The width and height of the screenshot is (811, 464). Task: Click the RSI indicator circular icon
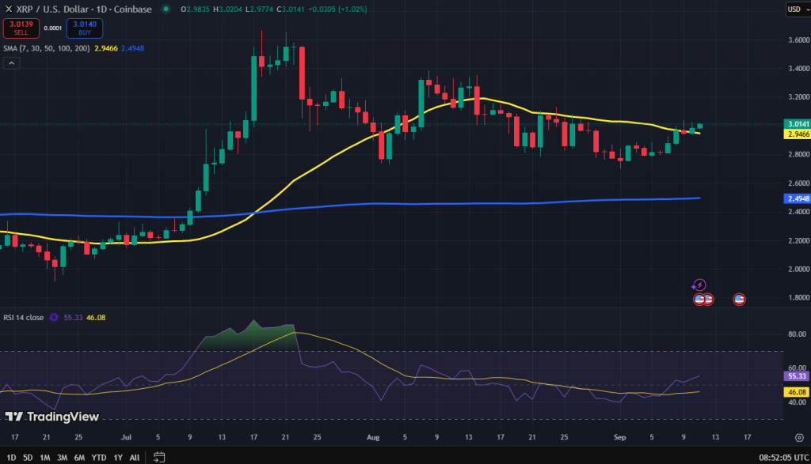pyautogui.click(x=54, y=318)
